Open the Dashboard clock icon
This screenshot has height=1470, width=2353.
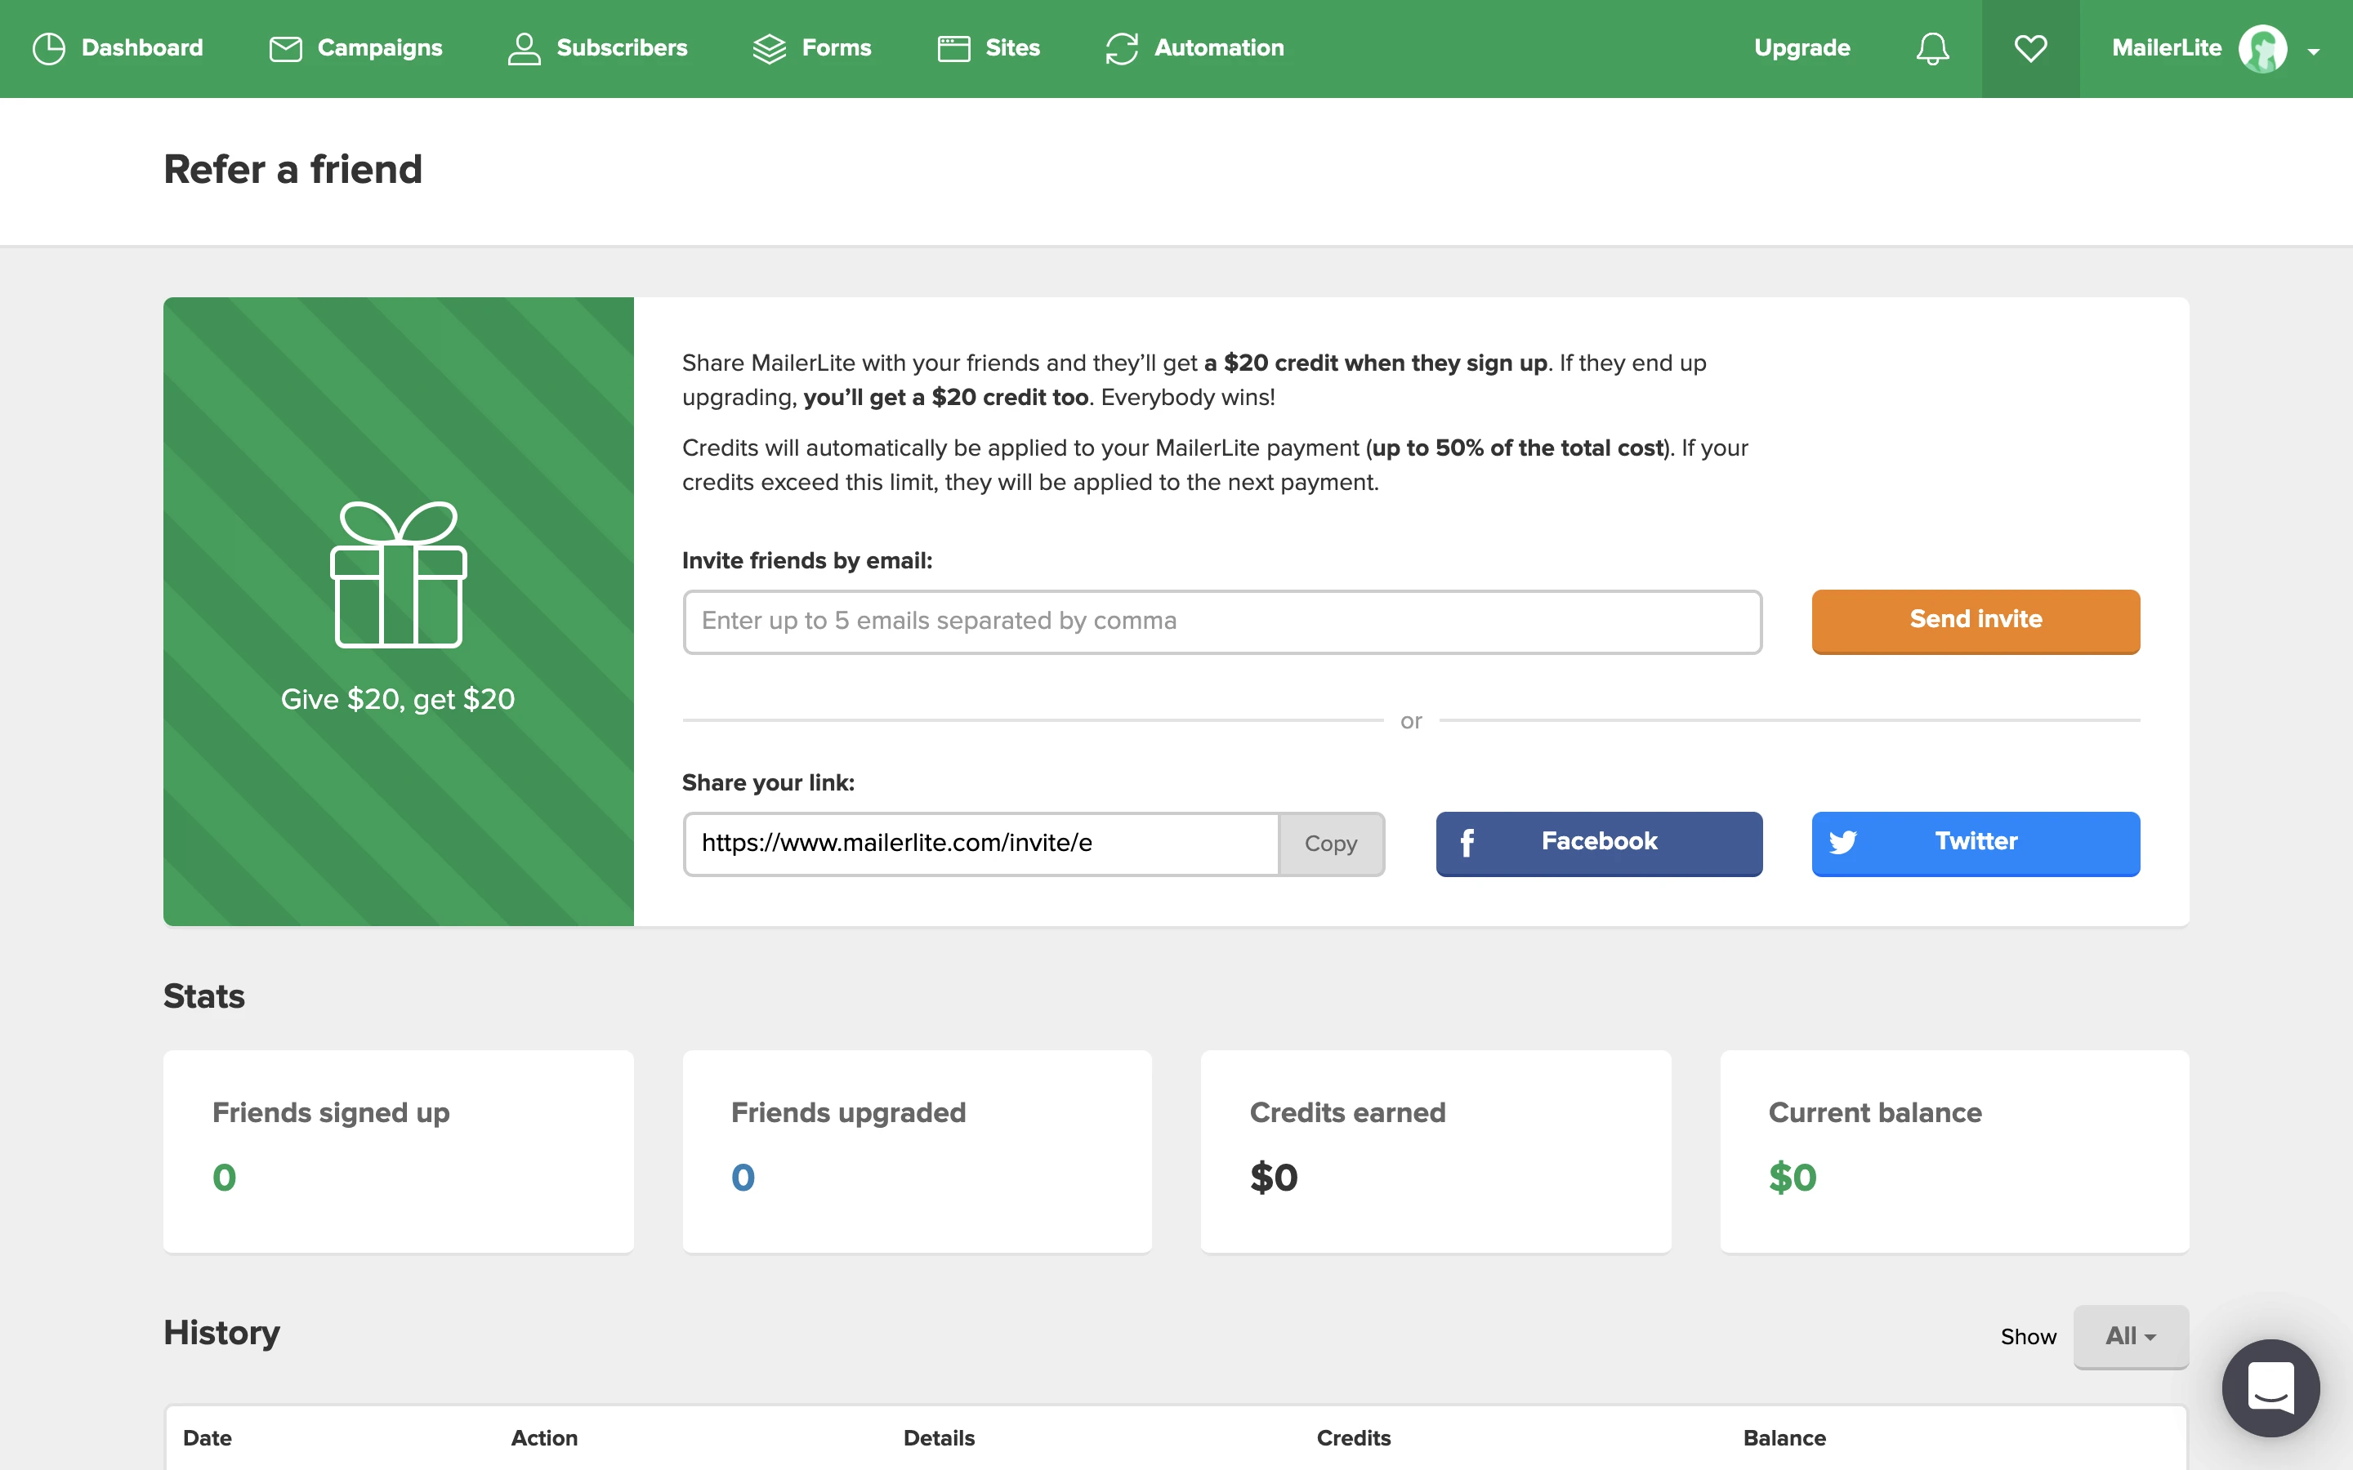click(x=49, y=49)
